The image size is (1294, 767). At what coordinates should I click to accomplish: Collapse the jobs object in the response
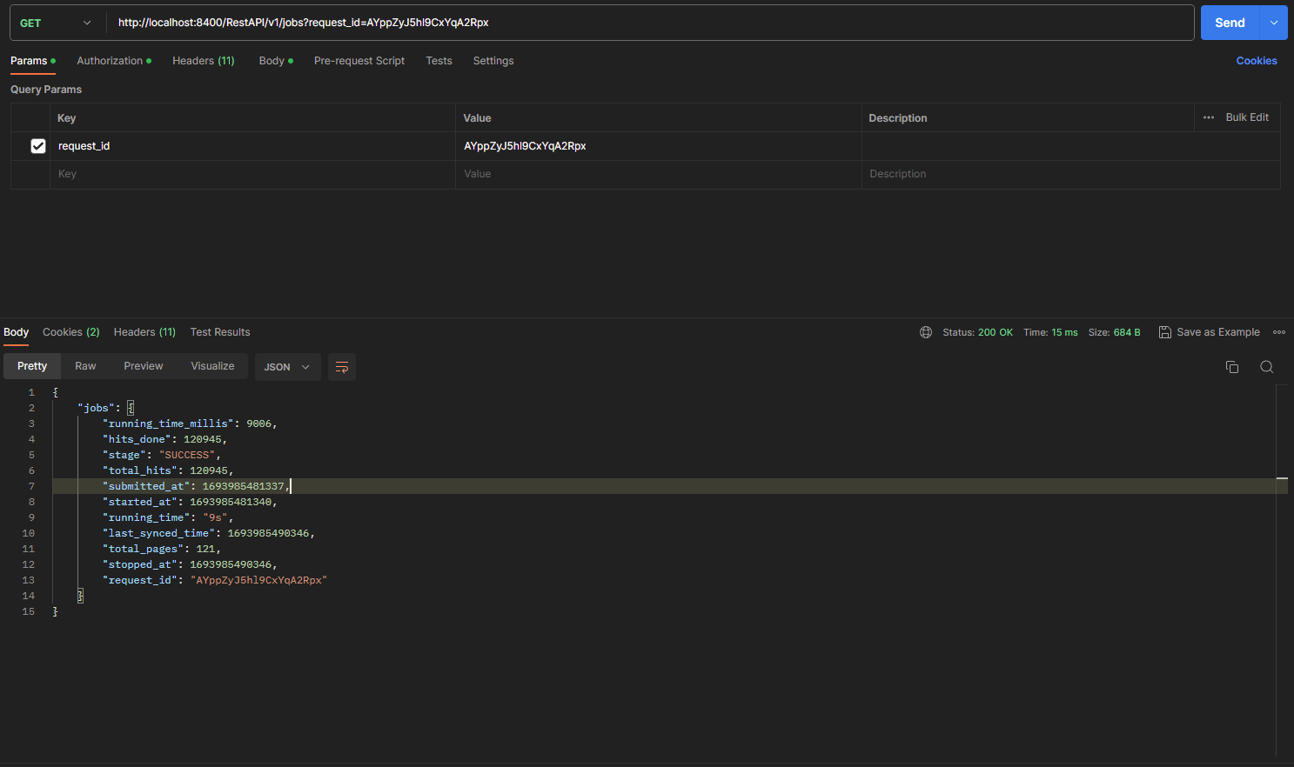click(x=130, y=407)
